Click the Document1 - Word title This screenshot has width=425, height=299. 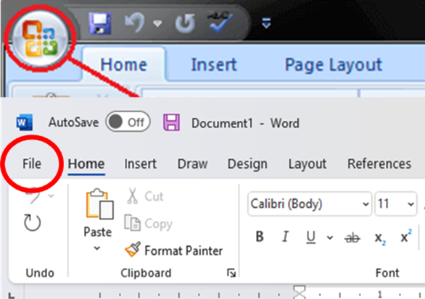[x=245, y=123]
